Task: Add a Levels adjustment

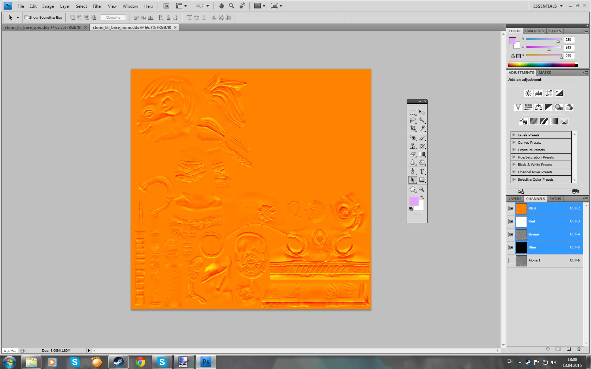Action: tap(539, 93)
